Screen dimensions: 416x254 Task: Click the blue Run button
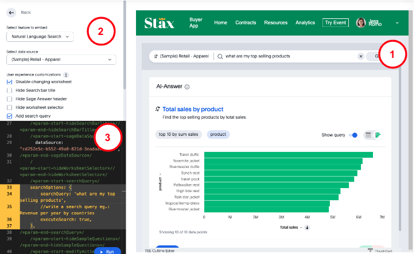(x=107, y=251)
